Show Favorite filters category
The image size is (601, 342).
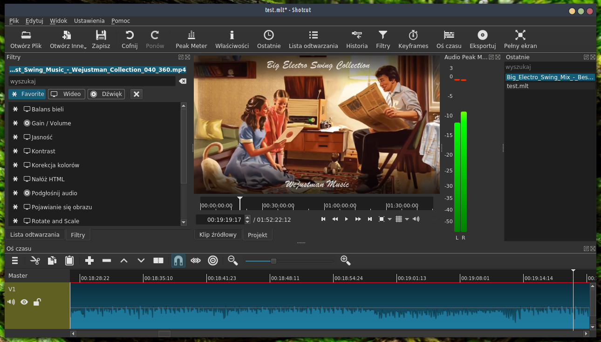pyautogui.click(x=27, y=94)
